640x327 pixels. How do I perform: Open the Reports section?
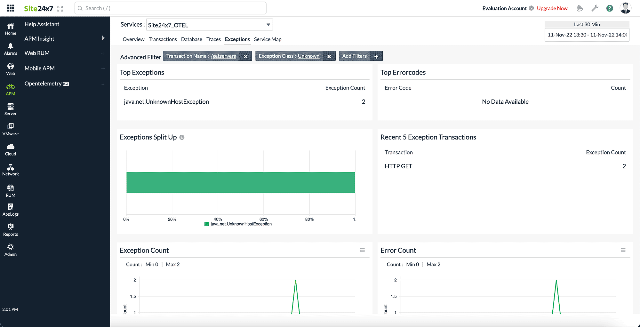coord(11,229)
